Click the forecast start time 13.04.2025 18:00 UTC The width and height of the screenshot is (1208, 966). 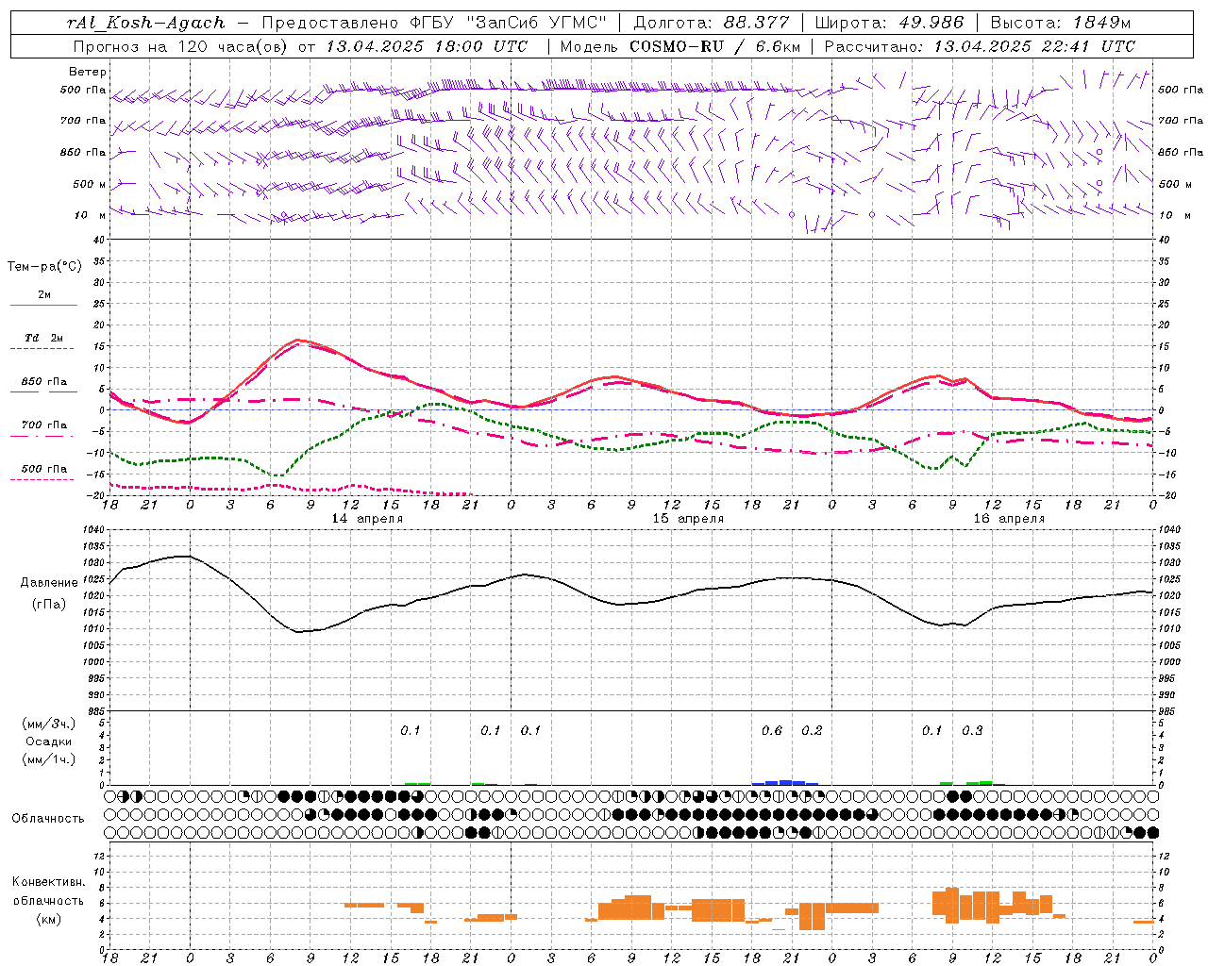pyautogui.click(x=428, y=46)
